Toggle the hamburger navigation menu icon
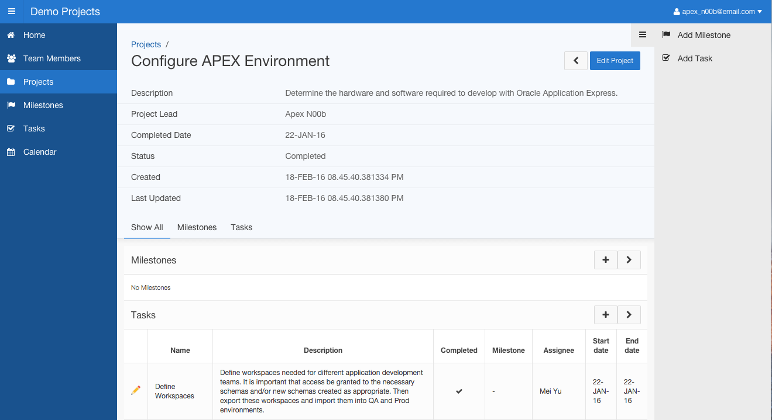The height and width of the screenshot is (420, 772). click(x=12, y=12)
